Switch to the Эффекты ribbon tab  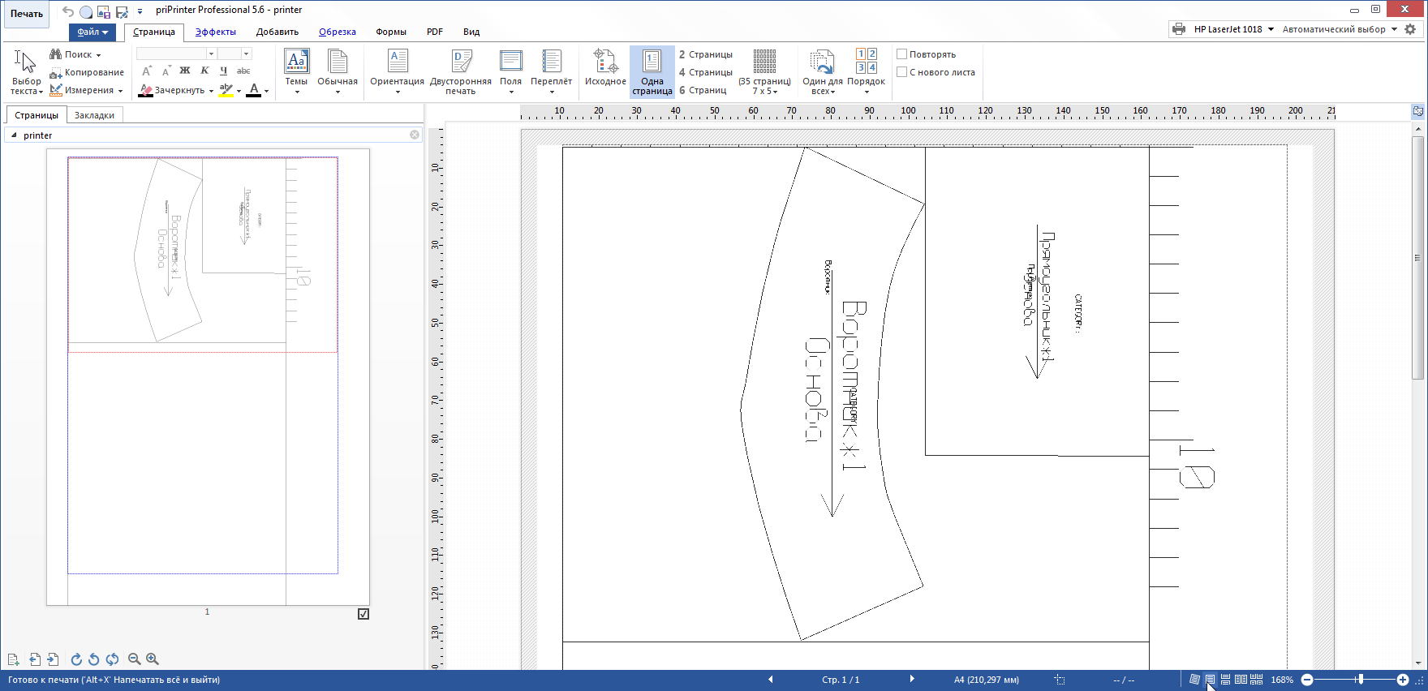215,32
